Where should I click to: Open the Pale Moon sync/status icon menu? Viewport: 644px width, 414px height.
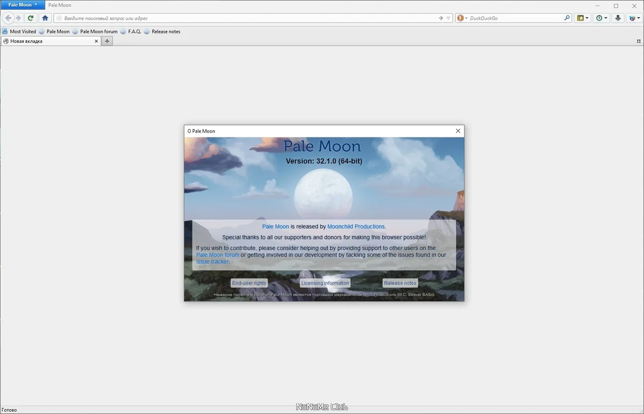click(634, 18)
